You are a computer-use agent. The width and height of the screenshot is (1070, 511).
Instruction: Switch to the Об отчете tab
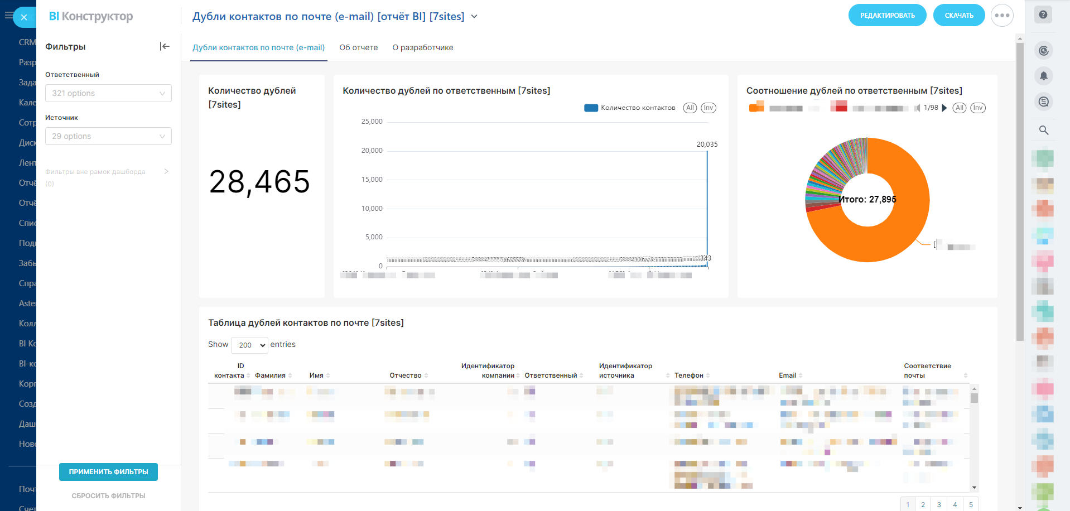359,47
